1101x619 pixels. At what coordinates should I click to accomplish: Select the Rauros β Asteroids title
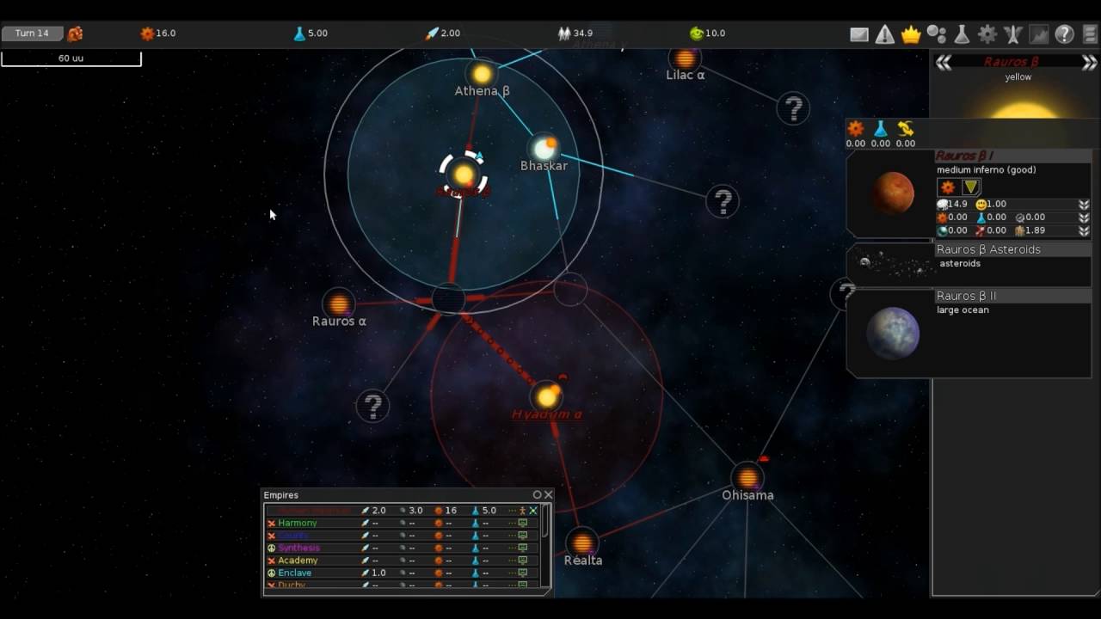[x=988, y=249]
